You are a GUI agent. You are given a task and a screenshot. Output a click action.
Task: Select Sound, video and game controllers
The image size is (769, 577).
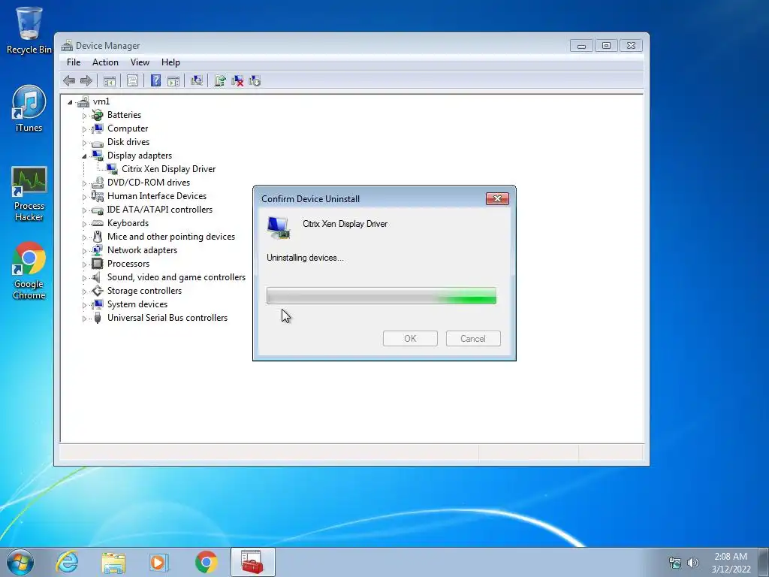176,277
